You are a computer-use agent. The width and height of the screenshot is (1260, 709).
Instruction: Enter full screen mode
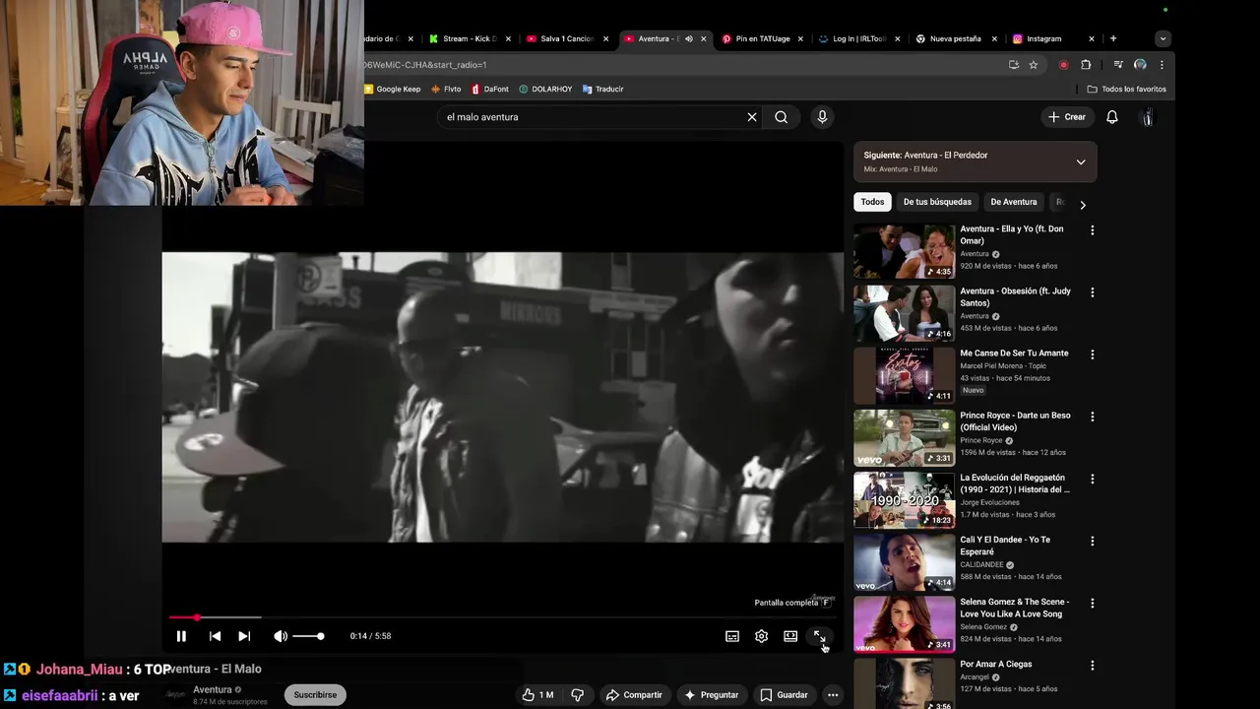pyautogui.click(x=819, y=636)
